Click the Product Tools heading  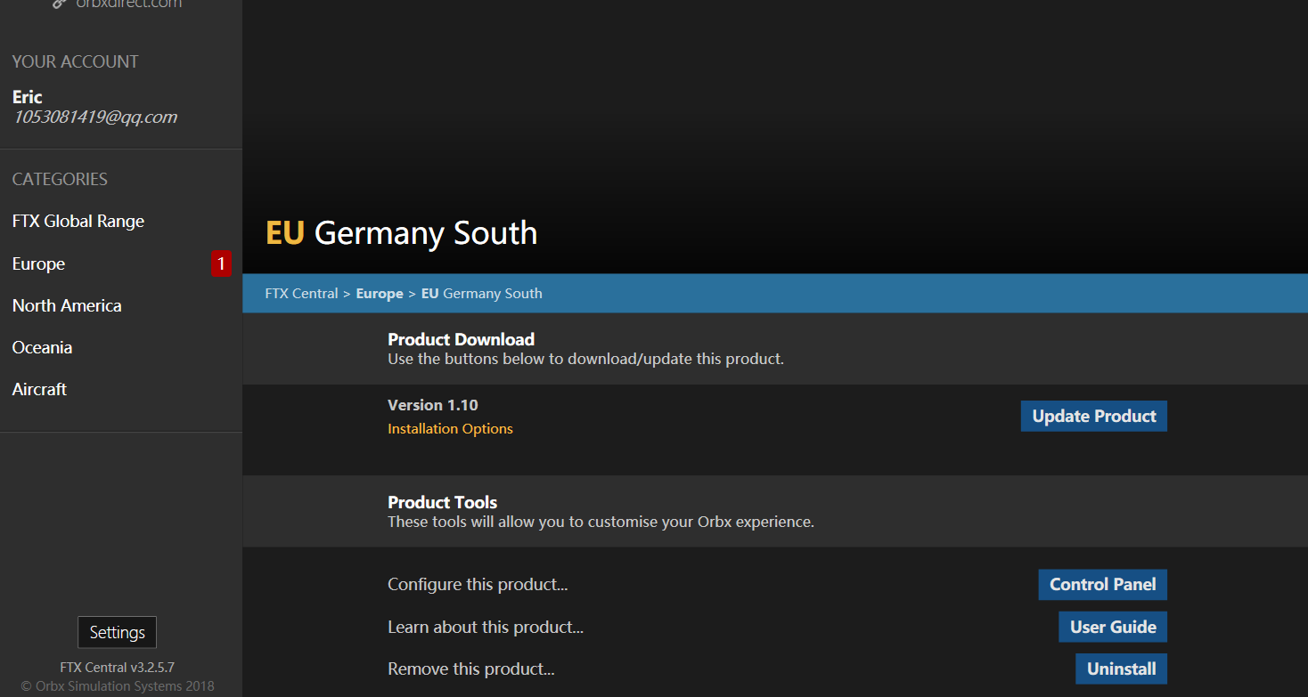442,502
